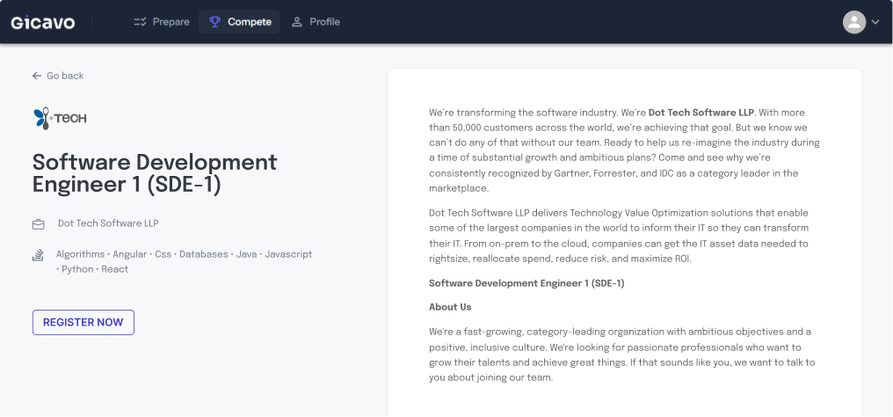Click the React skill tag
This screenshot has height=417, width=893.
pos(115,269)
